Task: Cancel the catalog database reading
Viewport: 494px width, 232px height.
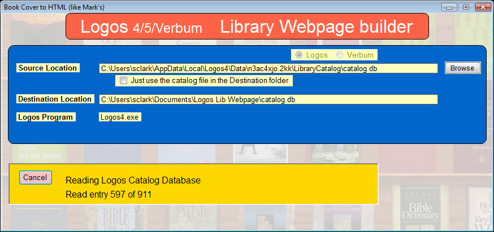Action: click(35, 178)
